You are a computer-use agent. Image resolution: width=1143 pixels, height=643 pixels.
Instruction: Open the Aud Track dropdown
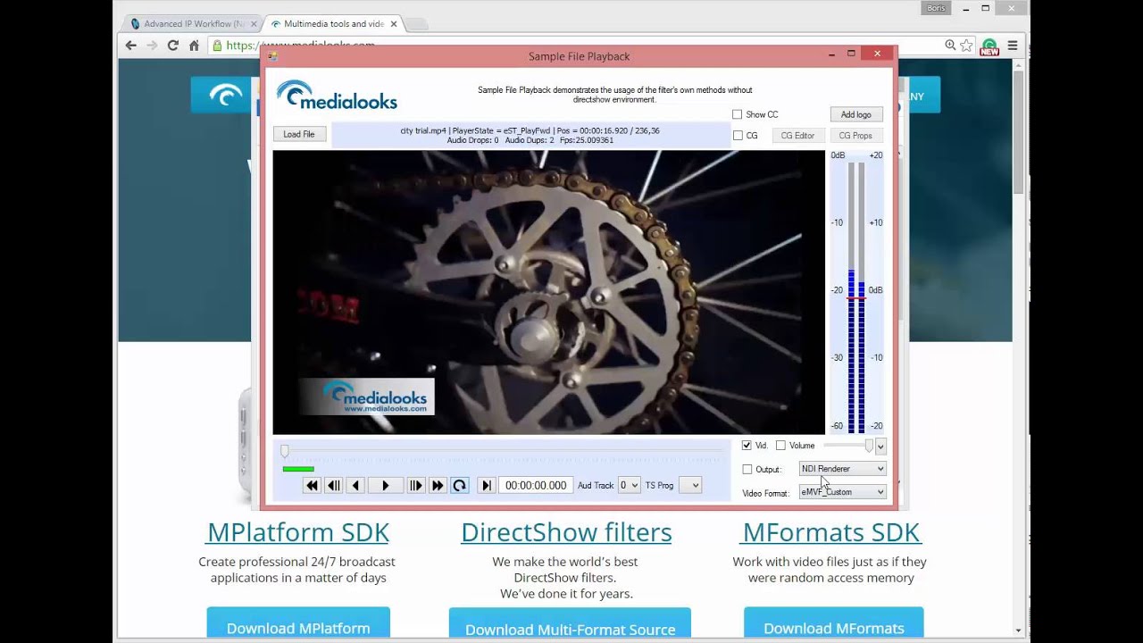tap(630, 485)
